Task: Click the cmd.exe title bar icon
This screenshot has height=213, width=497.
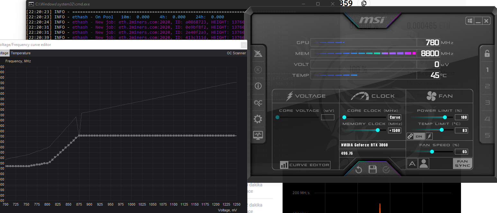Action: (x=31, y=4)
